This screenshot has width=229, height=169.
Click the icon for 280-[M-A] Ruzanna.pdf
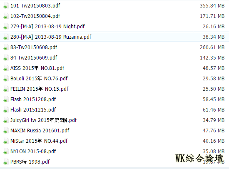[x=5, y=37]
